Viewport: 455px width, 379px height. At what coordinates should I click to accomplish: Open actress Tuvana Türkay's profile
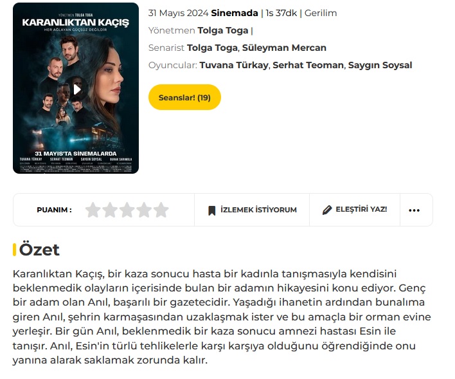tap(233, 65)
